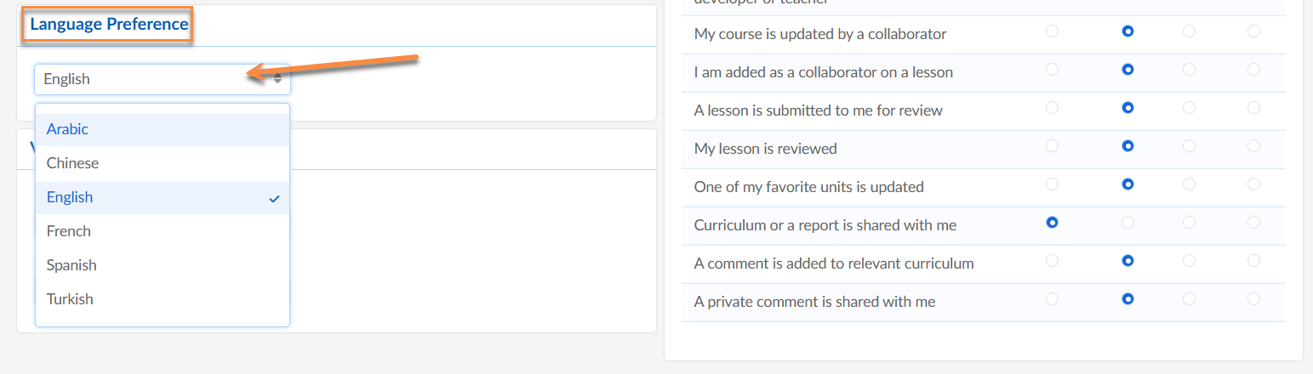Viewport: 1313px width, 374px height.
Task: Select second radio for 'Curriculum or a report' row
Action: (1128, 223)
